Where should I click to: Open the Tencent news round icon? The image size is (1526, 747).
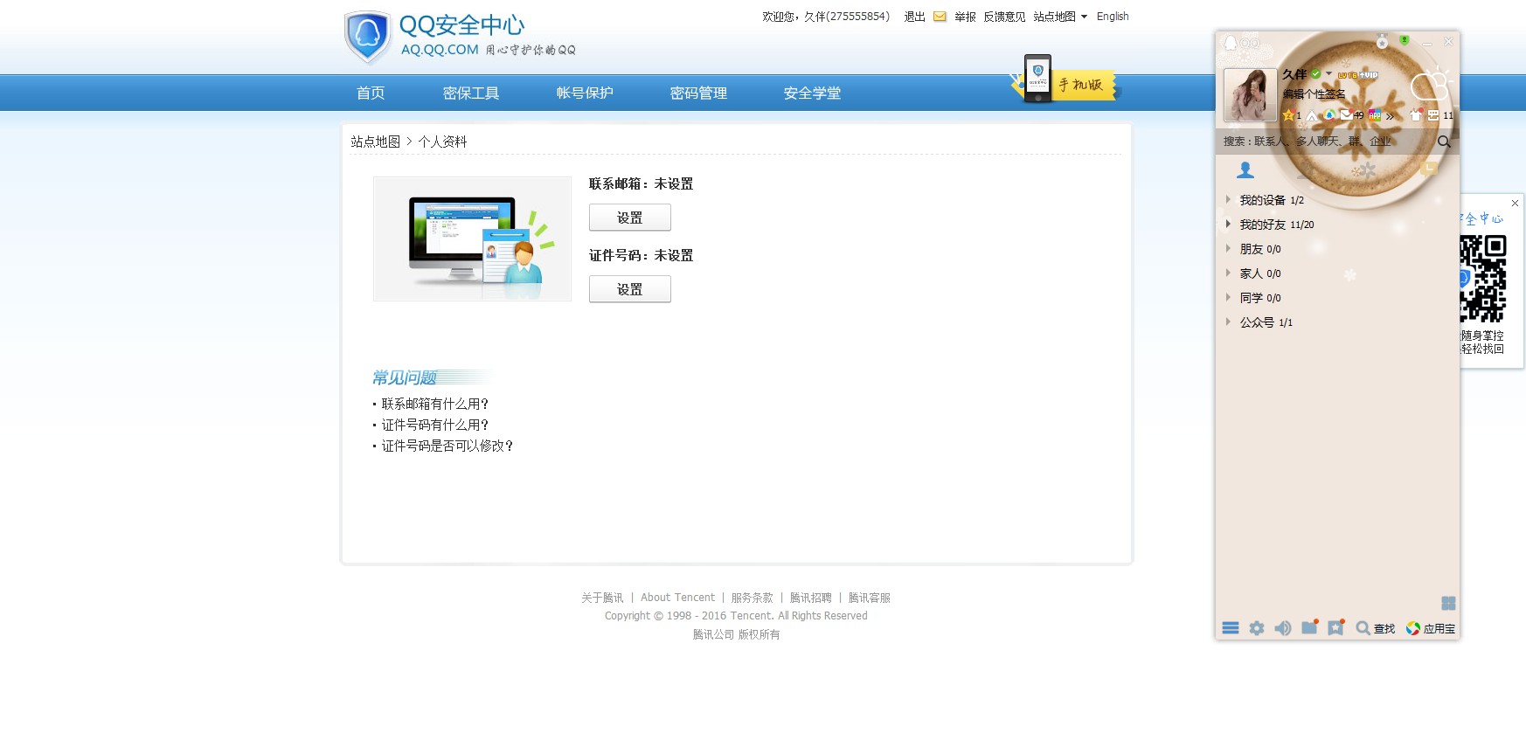(1329, 114)
